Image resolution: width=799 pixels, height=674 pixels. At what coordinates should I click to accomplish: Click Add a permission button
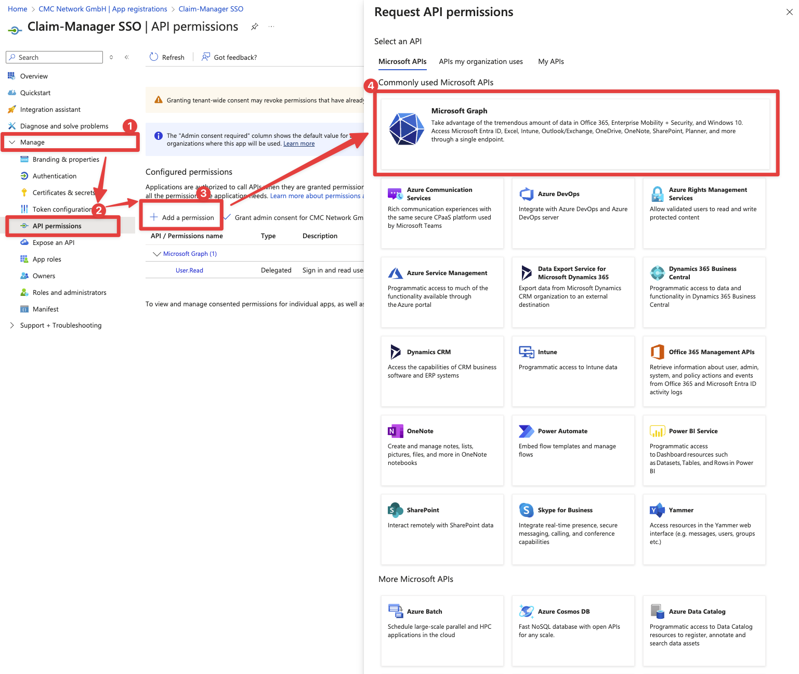pyautogui.click(x=182, y=217)
